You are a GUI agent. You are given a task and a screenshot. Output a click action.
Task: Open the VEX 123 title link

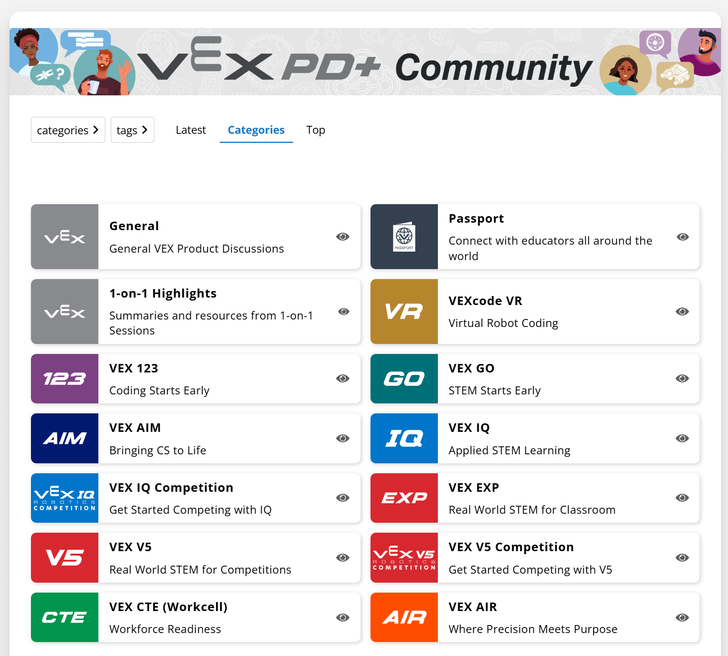pos(134,368)
